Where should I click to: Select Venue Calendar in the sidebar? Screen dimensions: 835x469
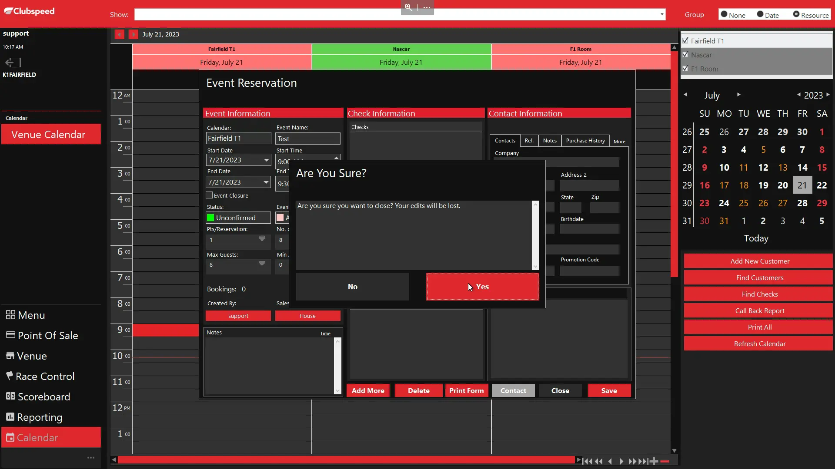point(51,134)
